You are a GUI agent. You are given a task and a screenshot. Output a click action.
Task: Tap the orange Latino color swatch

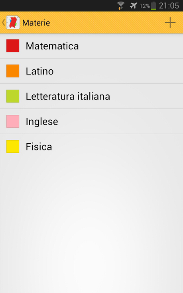(13, 71)
